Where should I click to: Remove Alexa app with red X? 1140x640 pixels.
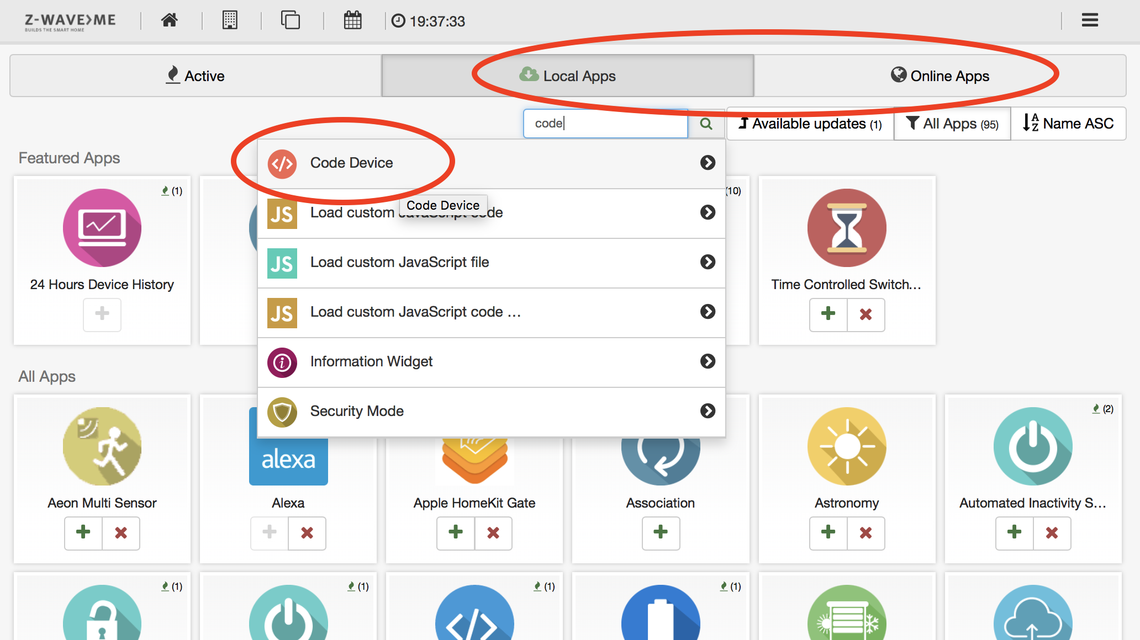tap(307, 532)
